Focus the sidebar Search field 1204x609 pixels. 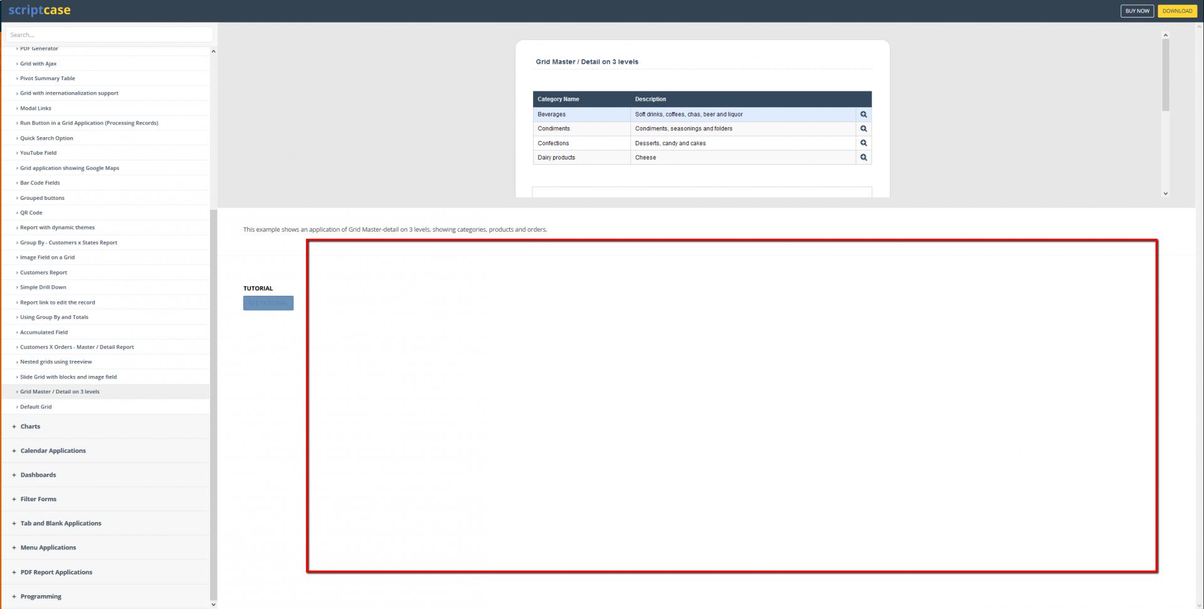tap(109, 34)
